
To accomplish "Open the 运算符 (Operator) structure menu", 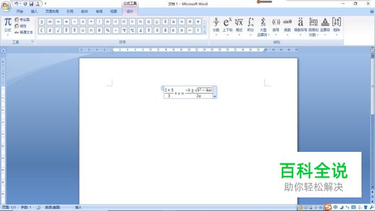I will coord(325,27).
